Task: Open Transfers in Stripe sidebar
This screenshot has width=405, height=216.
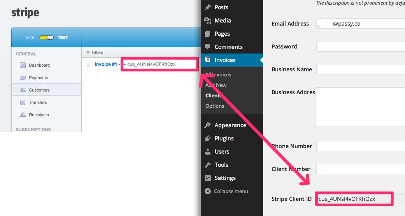Action: (38, 102)
